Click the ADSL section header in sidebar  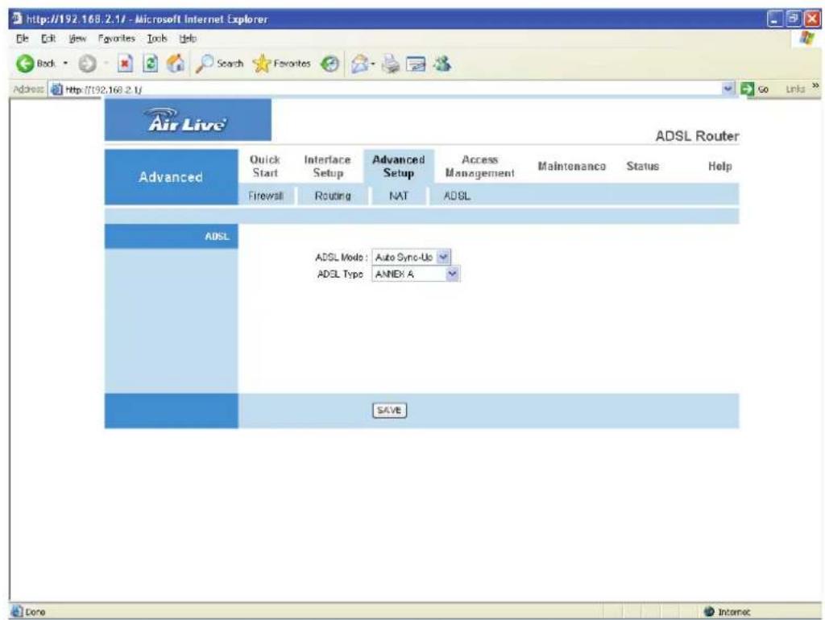(x=171, y=236)
